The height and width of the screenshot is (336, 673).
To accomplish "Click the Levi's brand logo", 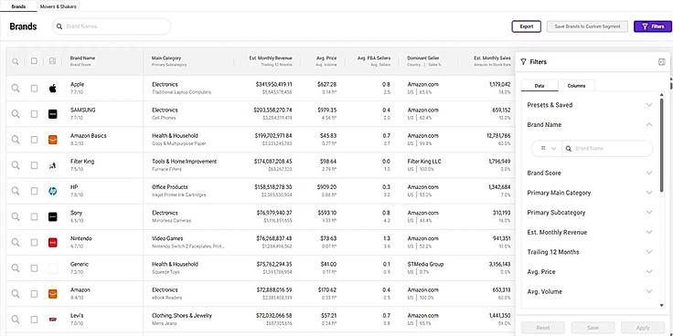I will point(52,320).
